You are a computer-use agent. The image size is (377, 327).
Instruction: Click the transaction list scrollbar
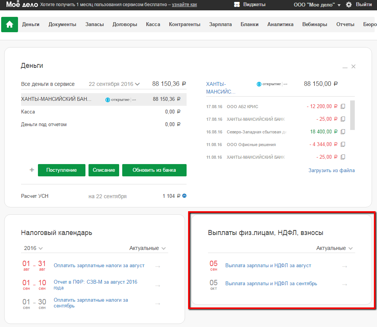pyautogui.click(x=352, y=115)
